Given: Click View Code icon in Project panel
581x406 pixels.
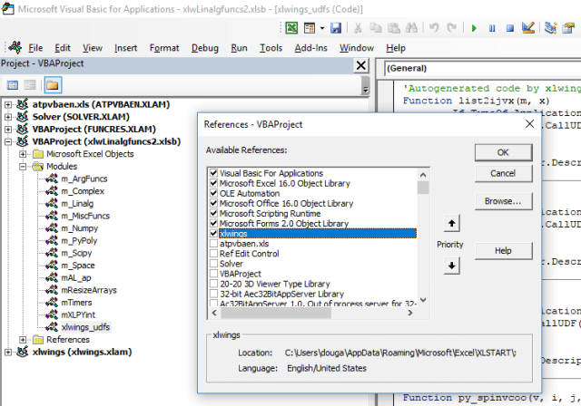Looking at the screenshot, I should (14, 85).
